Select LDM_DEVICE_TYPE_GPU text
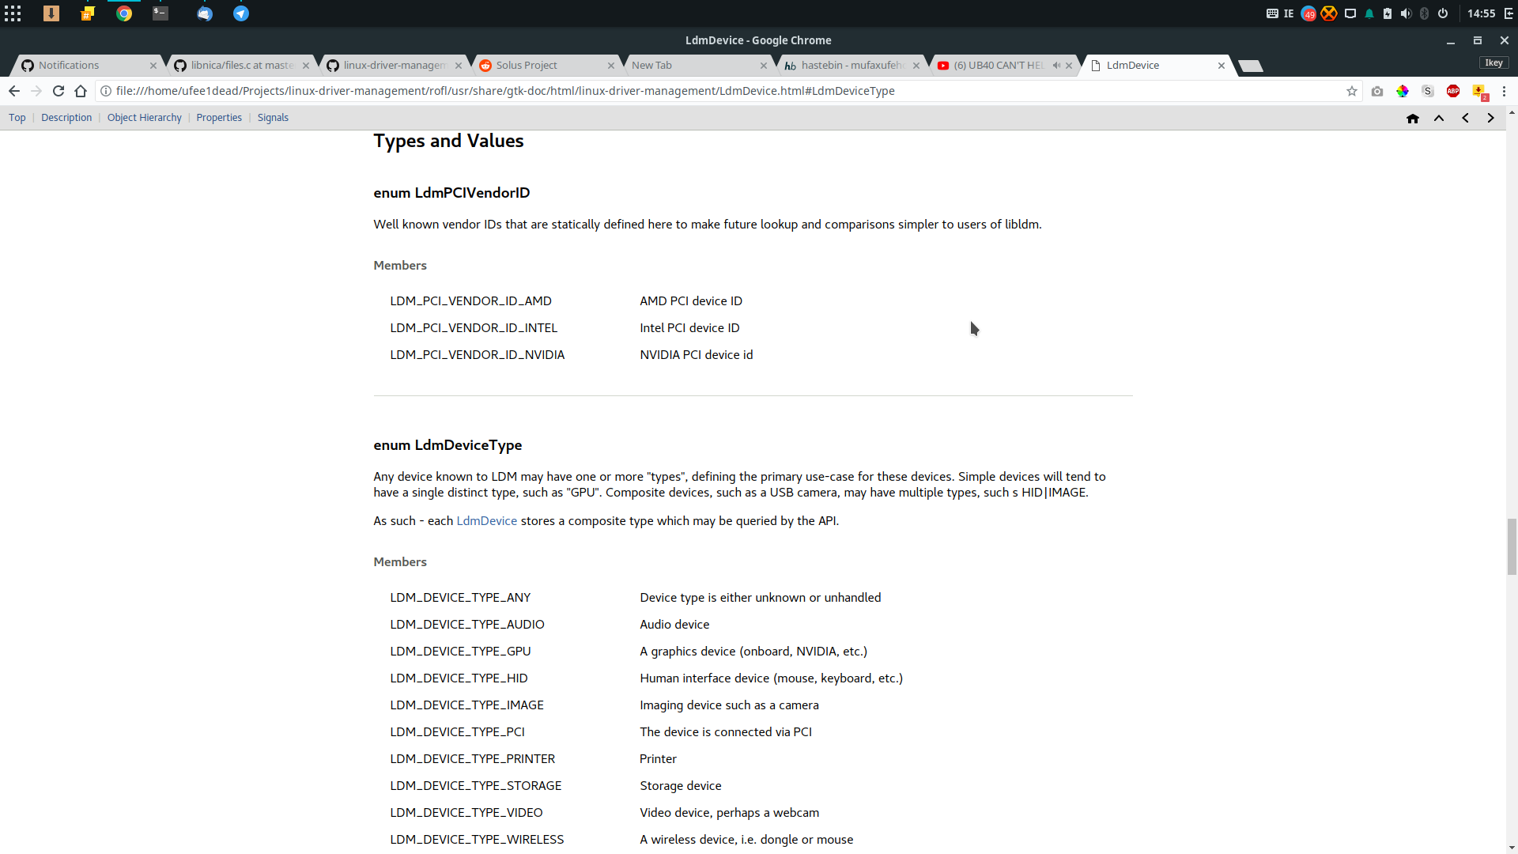1518x854 pixels. pyautogui.click(x=460, y=652)
